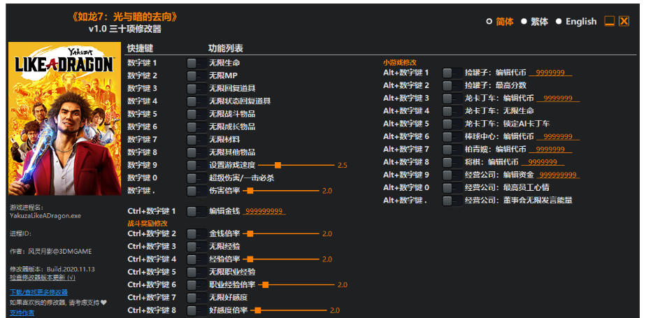Enable 无限其他物品 toggle
This screenshot has height=318, width=646.
pos(196,152)
